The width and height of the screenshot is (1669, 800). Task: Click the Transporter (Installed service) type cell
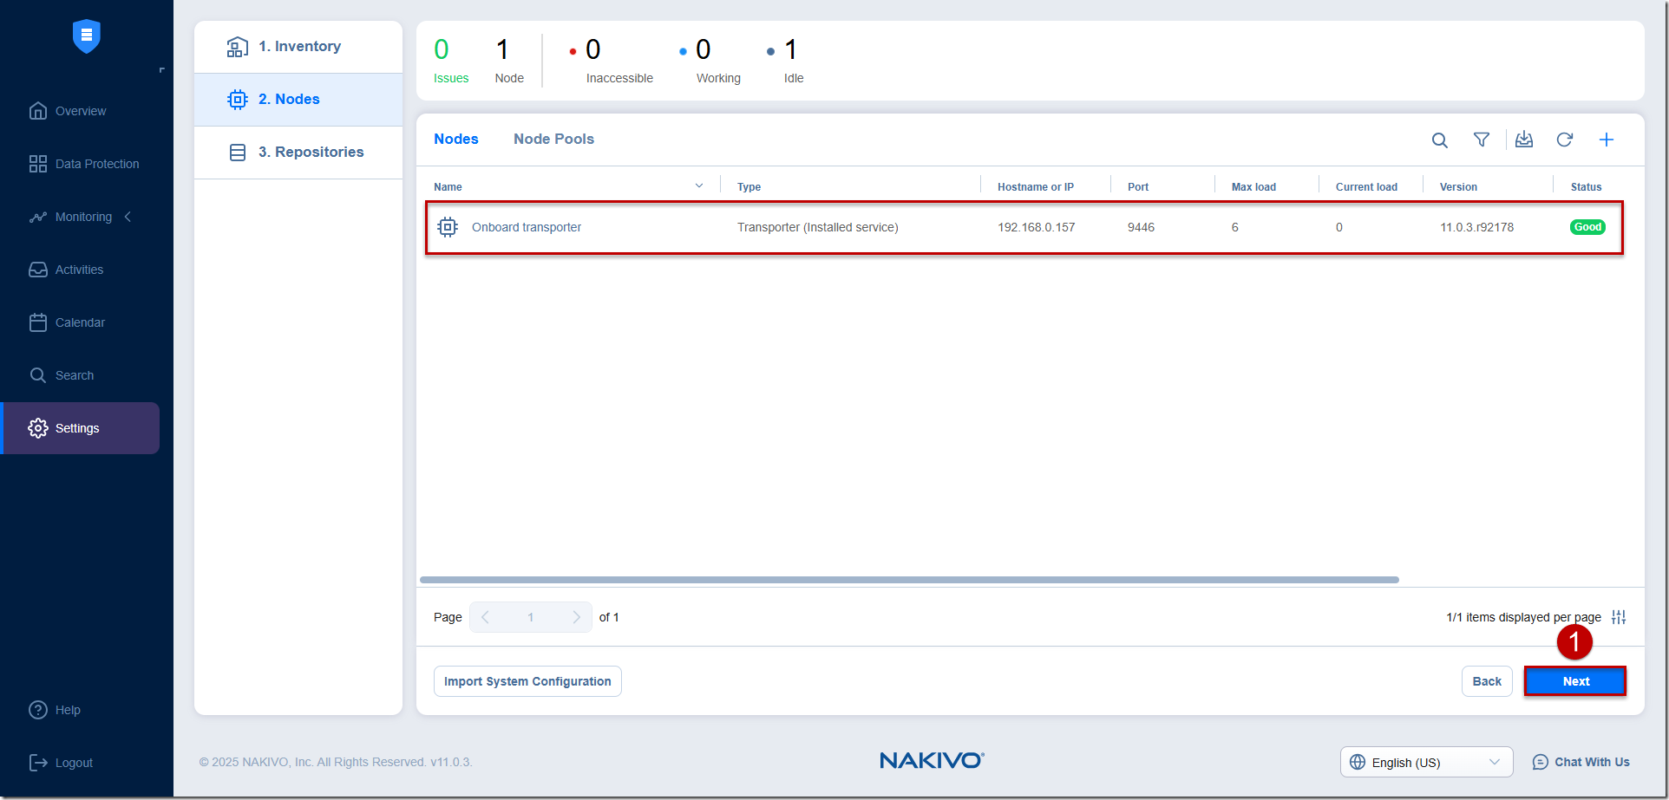(x=817, y=227)
